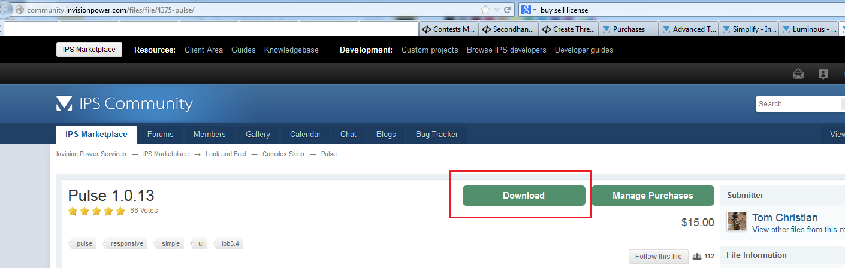The width and height of the screenshot is (845, 268).
Task: Rate file with the first star
Action: (x=73, y=211)
